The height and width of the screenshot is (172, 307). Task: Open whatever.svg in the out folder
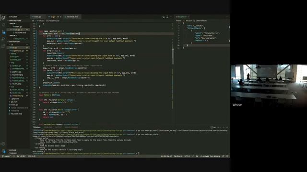click(18, 96)
